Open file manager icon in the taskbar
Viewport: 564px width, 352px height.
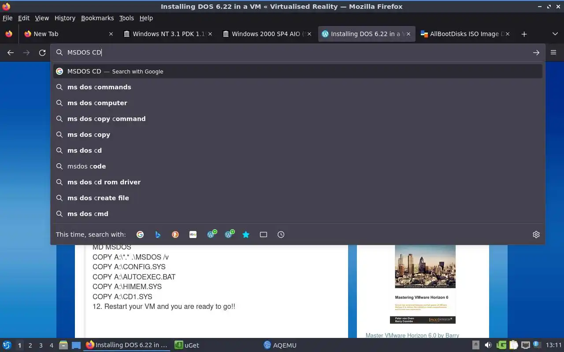tap(63, 345)
